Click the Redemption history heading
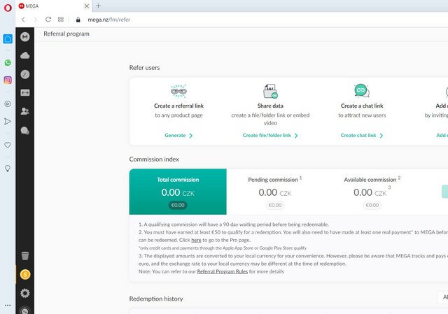 [x=156, y=299]
